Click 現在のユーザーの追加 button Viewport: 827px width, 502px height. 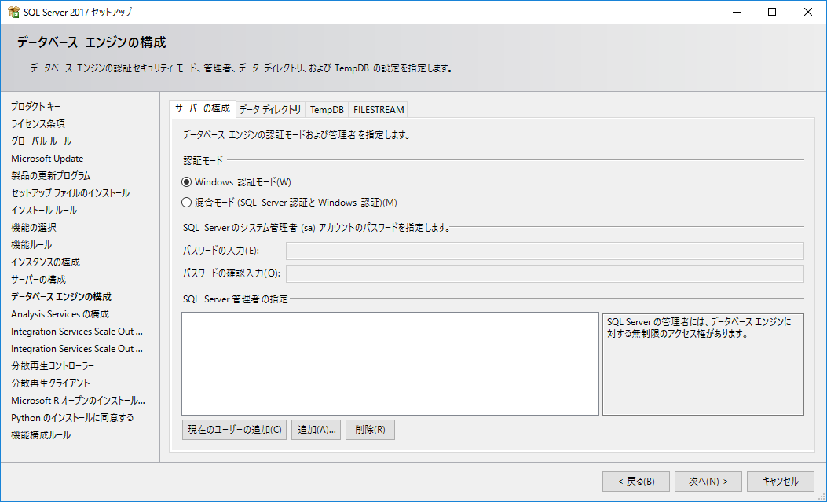(234, 430)
